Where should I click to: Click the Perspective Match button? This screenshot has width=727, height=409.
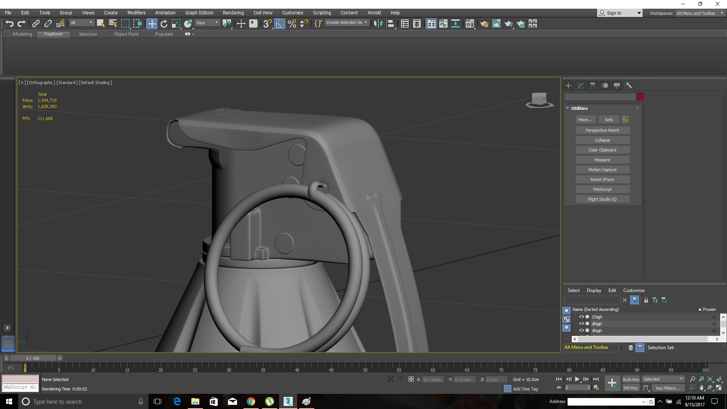click(x=602, y=130)
